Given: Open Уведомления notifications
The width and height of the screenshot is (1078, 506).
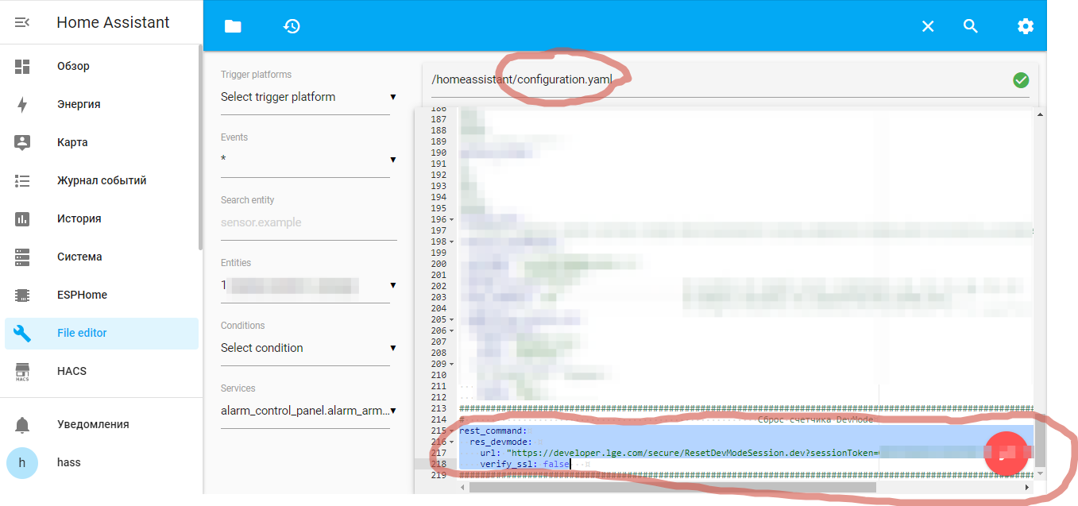Looking at the screenshot, I should coord(92,424).
